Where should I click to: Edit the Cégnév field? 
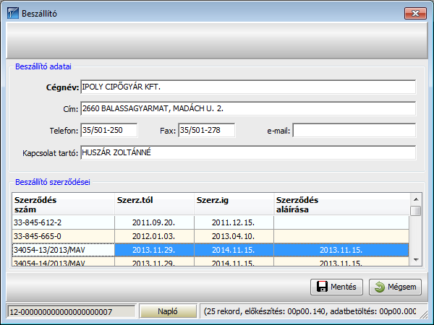coord(248,87)
